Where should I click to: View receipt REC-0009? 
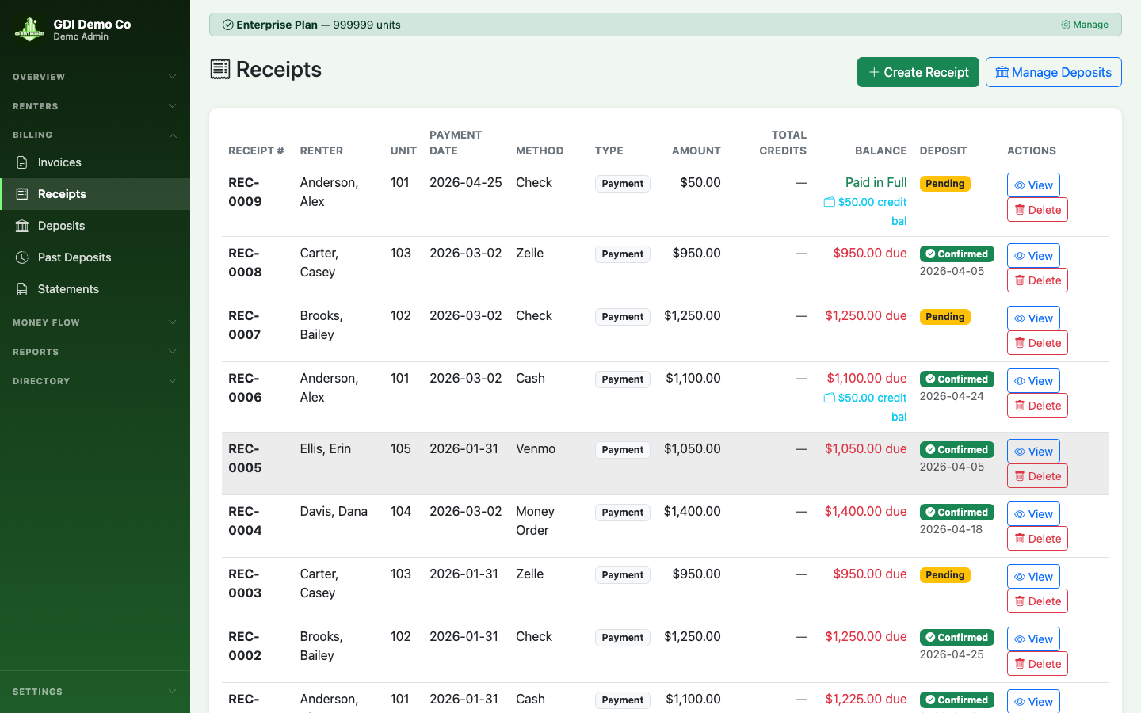(1033, 185)
